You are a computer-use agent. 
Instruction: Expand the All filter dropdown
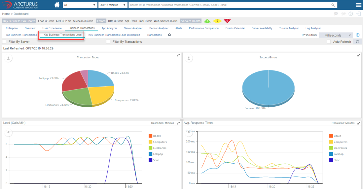tap(79, 5)
